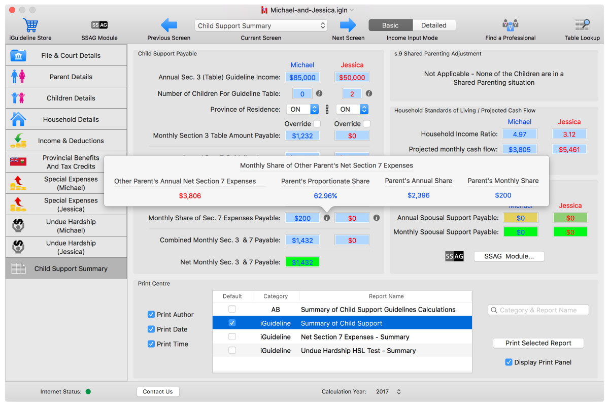The width and height of the screenshot is (609, 406).
Task: Switch to Detailed income input mode
Action: pyautogui.click(x=434, y=25)
